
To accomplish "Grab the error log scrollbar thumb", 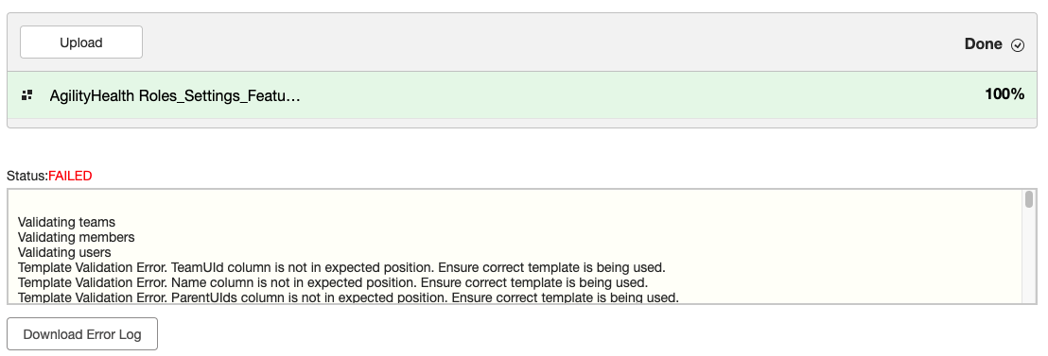I will 1029,199.
